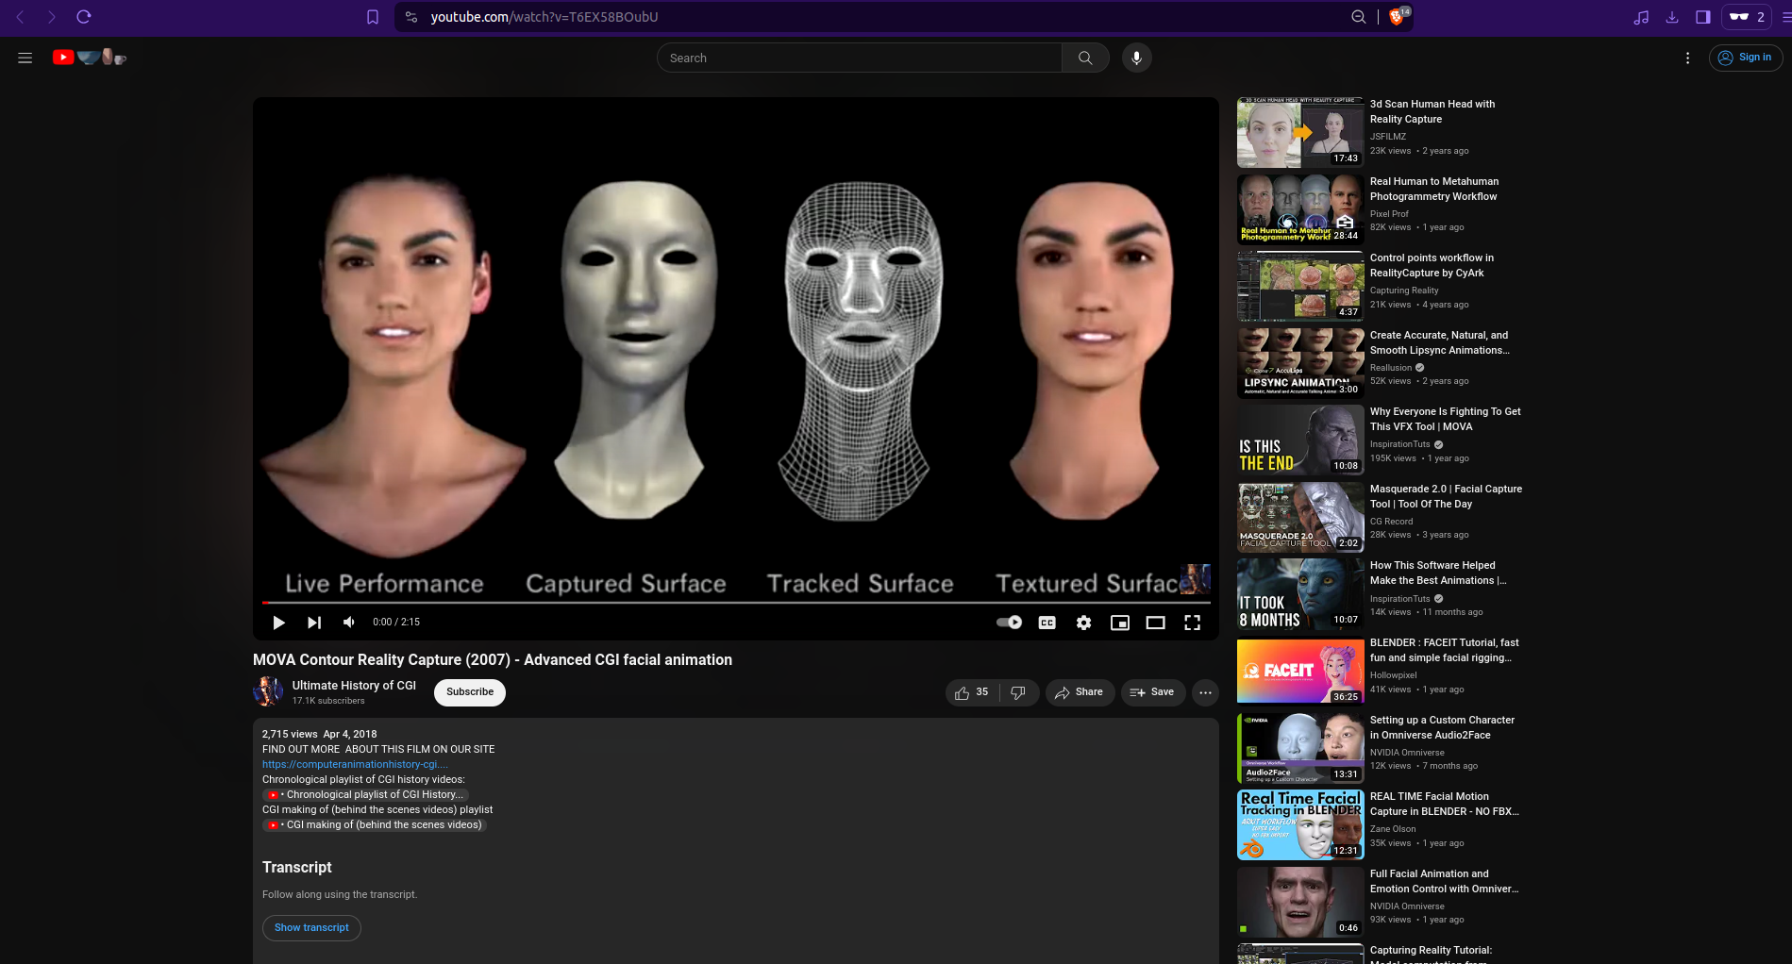This screenshot has height=964, width=1792.
Task: Open 3d Scan Human Head thumbnail
Action: coord(1300,132)
